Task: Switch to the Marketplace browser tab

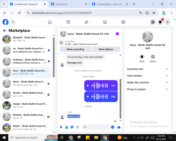Action: coord(110,4)
